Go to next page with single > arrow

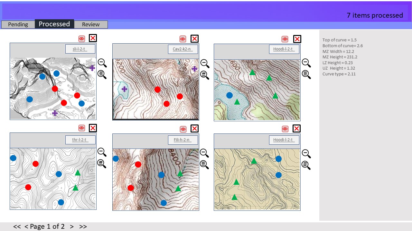pos(72,227)
